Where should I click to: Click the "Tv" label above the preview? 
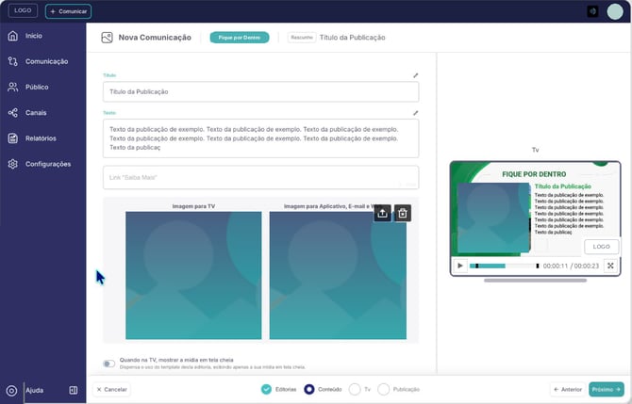click(x=535, y=150)
